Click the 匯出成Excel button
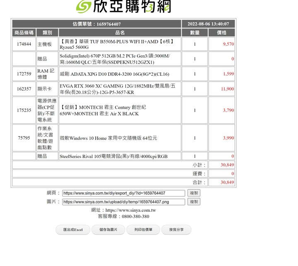Viewport: 298px width, 266px height. (x=73, y=230)
